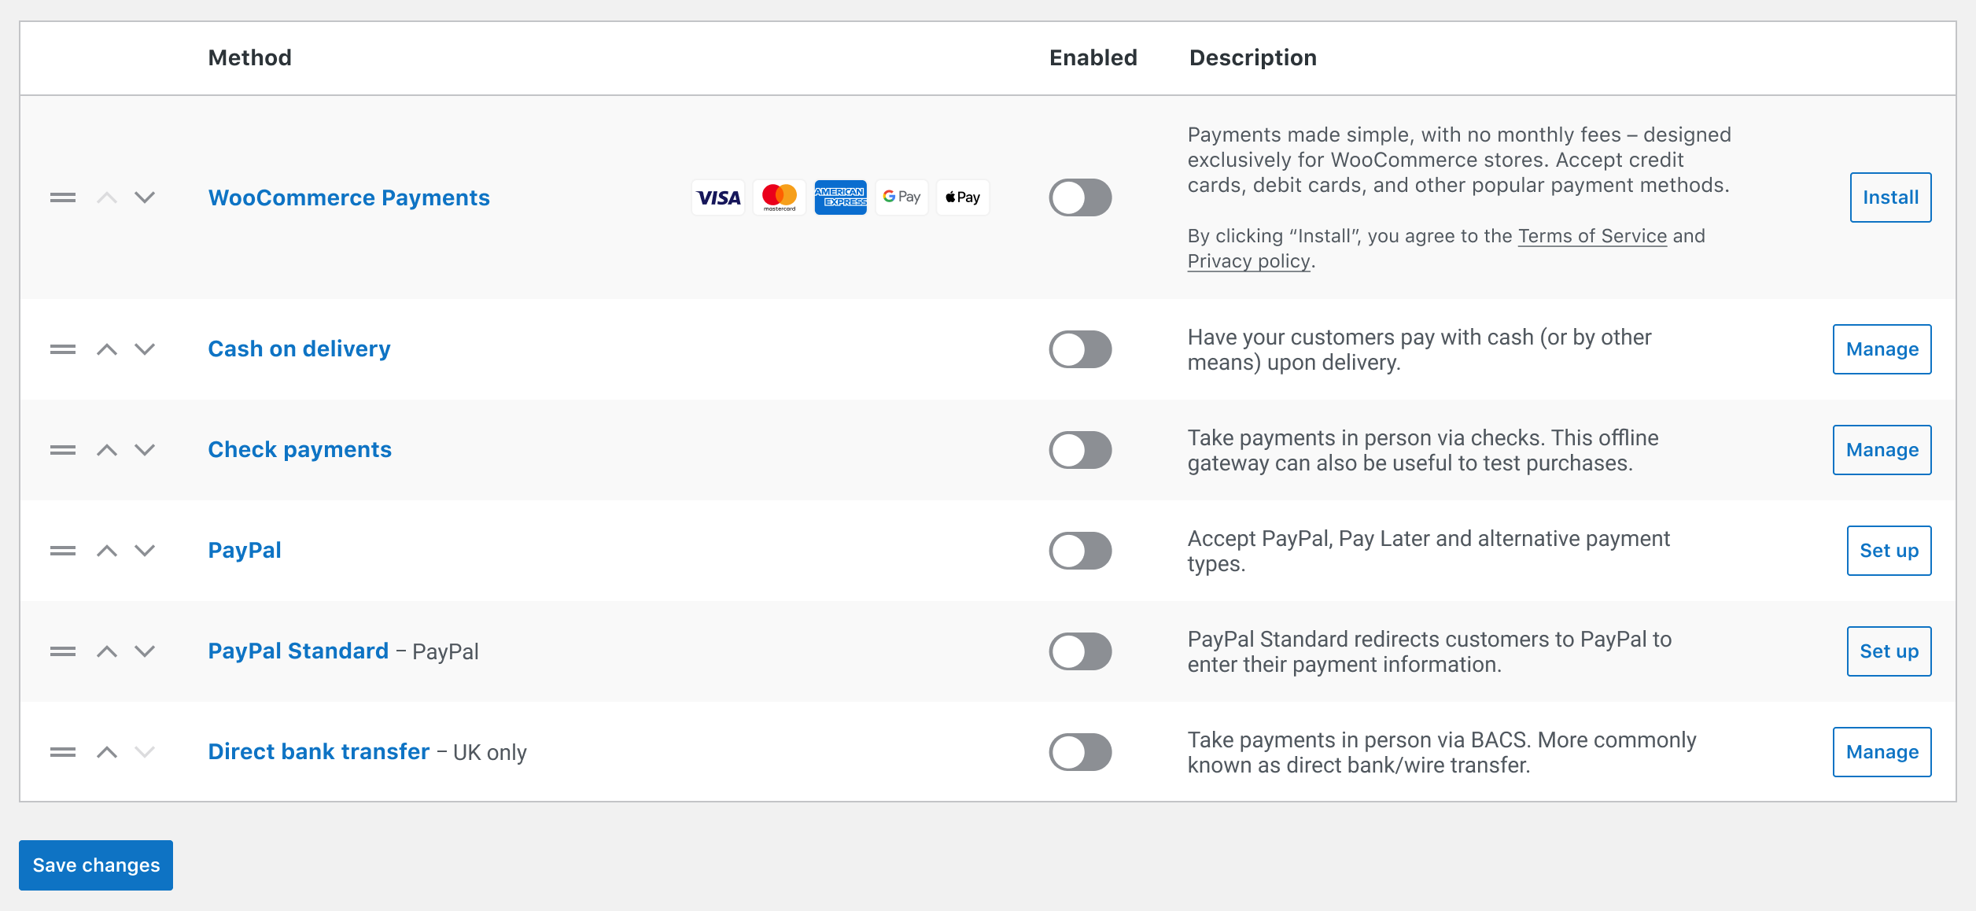Click the drag handle next to PayPal
This screenshot has height=911, width=1976.
tap(62, 551)
